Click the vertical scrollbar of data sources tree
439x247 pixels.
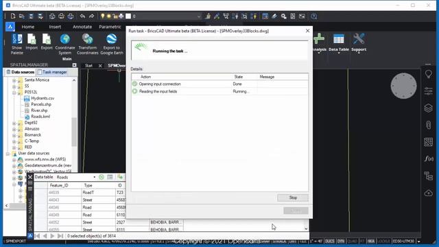[74, 132]
